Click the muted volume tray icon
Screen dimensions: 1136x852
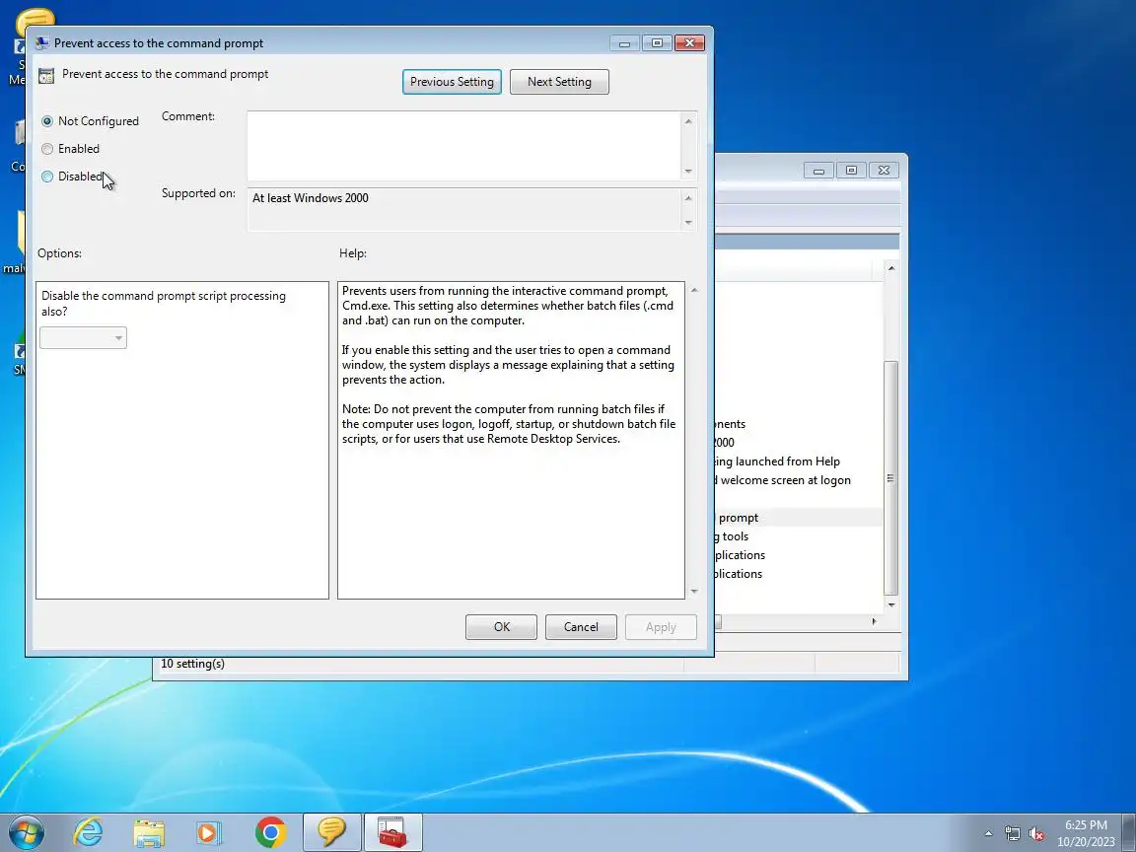point(1036,834)
